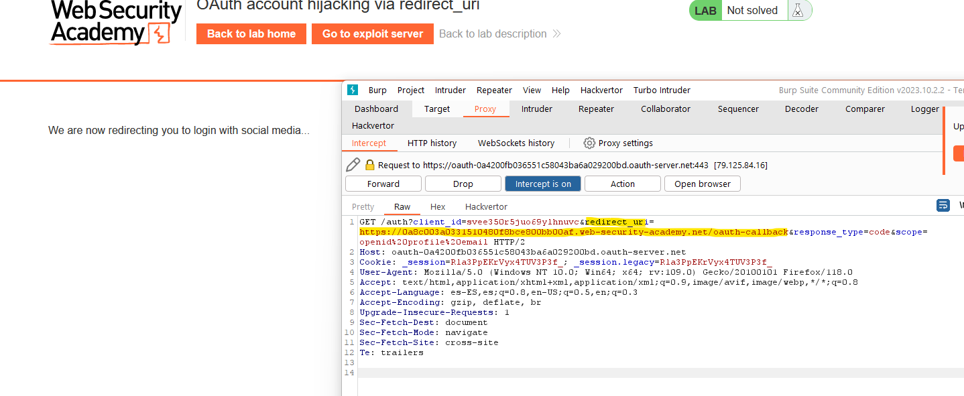This screenshot has width=964, height=396.
Task: Click the Burp Suite Community Edition window title
Action: pyautogui.click(x=871, y=90)
